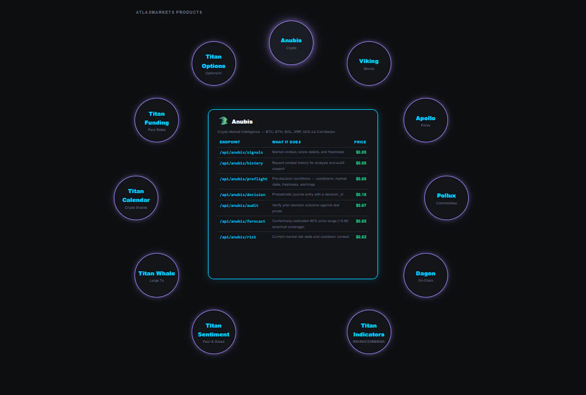Click the Anubis card title text
Image resolution: width=586 pixels, height=395 pixels.
[x=242, y=122]
